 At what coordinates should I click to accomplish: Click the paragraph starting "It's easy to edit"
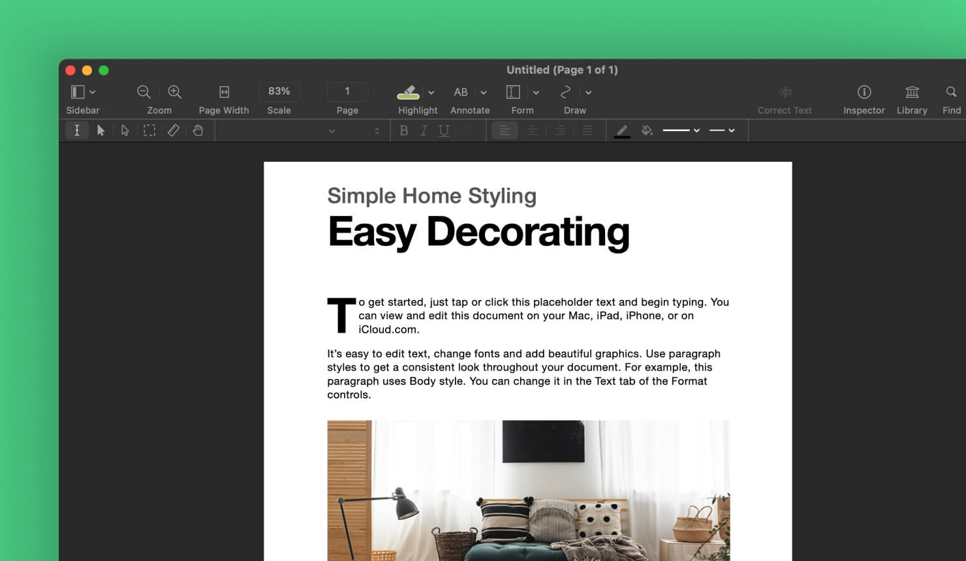[x=523, y=374]
